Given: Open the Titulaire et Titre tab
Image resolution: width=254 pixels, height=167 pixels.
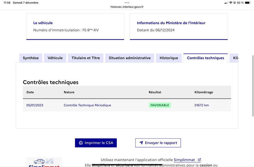Looking at the screenshot, I should [86, 58].
